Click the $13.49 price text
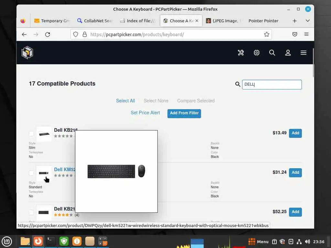Viewport: 331px width, 248px height. [280, 133]
